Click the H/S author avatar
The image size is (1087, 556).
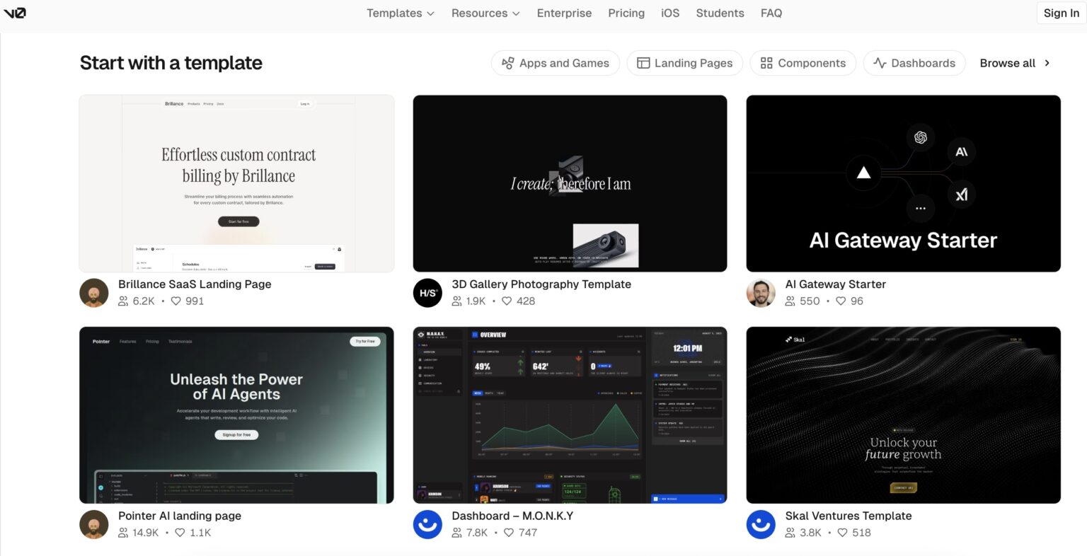click(x=427, y=293)
